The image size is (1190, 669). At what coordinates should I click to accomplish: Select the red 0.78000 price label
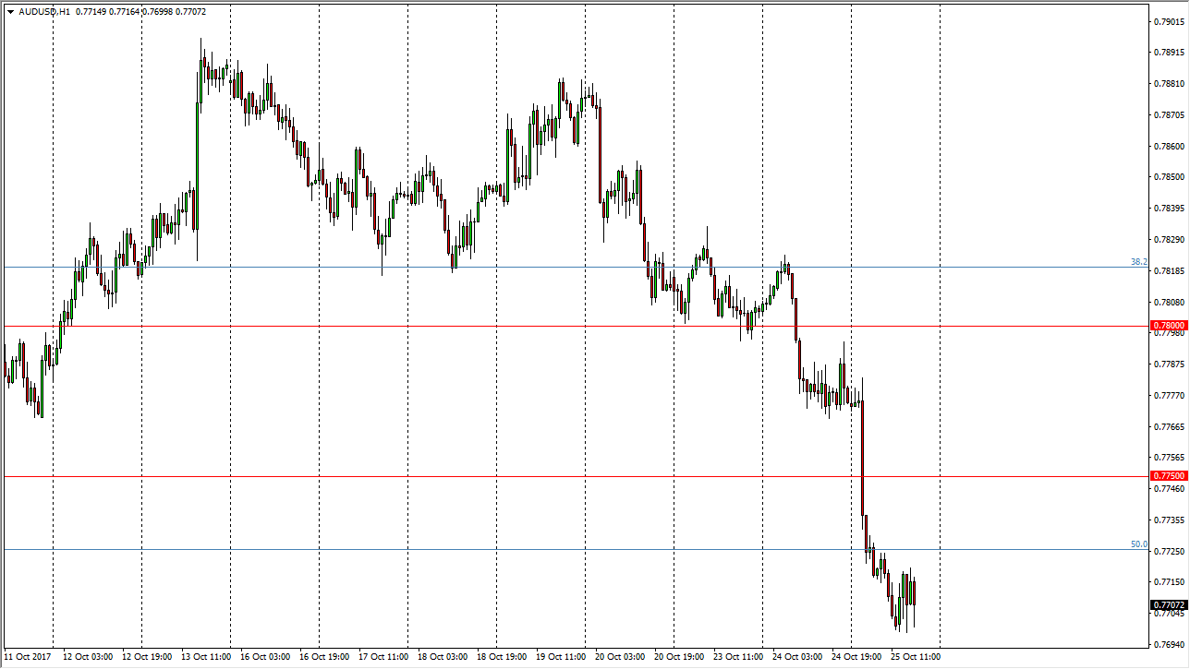pos(1169,326)
